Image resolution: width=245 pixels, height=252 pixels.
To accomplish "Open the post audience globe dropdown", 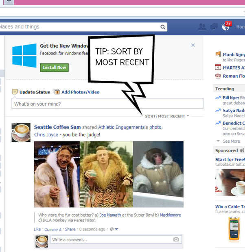I will point(114,229).
